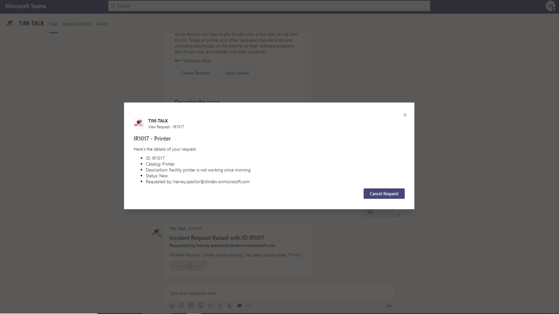Screen dimensions: 559x314
Task: Click the Cancel Request button
Action: coord(384,194)
